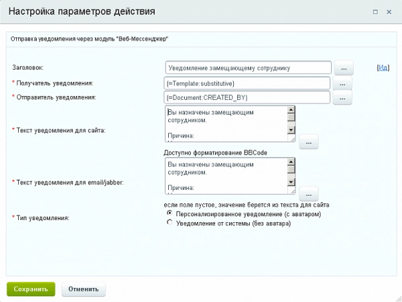The width and height of the screenshot is (402, 302).
Task: Click ellipsis button beside Получатель уведомления field
Action: point(342,83)
